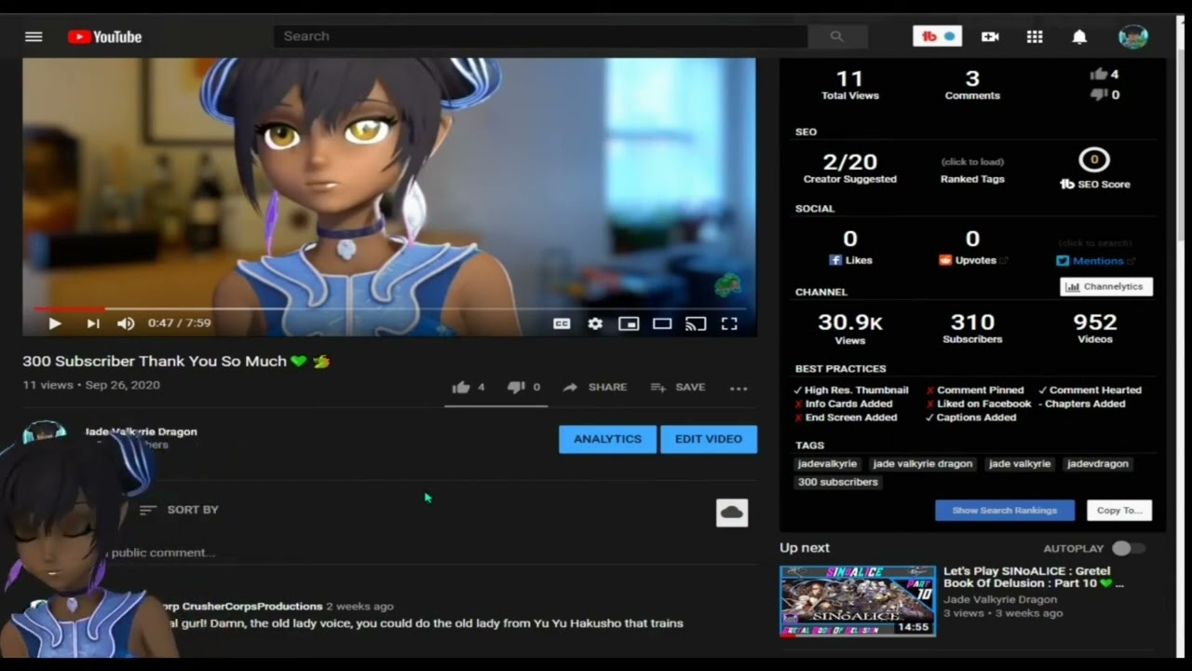Open the YouTube apps grid icon
Viewport: 1192px width, 671px height.
(x=1035, y=36)
